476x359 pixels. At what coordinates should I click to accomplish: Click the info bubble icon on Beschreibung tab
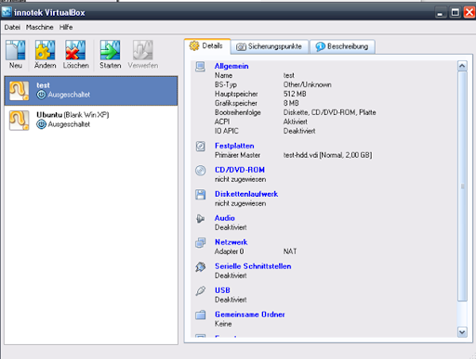pos(320,46)
